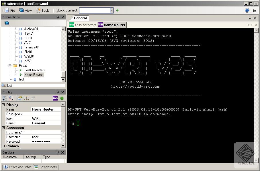Edit Panel value 'General'
Image resolution: width=260 pixels, height=171 pixels.
[46, 123]
